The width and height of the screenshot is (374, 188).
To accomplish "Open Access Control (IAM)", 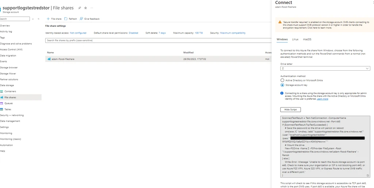I will [11, 50].
